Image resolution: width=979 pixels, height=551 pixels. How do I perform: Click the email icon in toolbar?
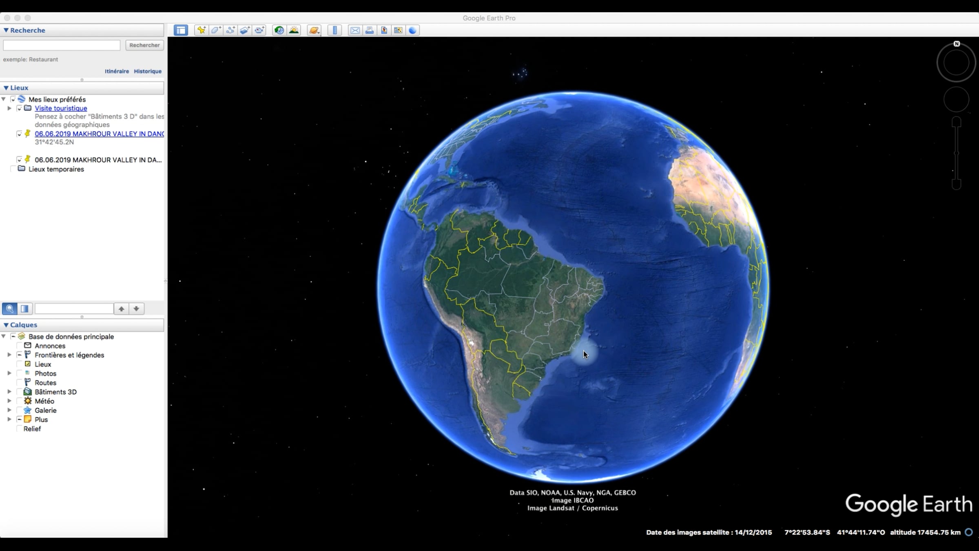click(355, 30)
